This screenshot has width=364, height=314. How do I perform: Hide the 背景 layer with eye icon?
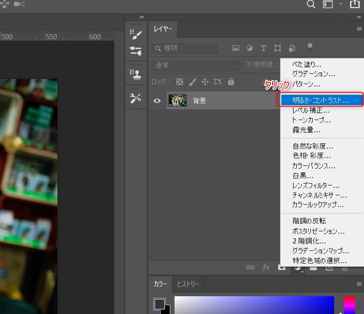coord(157,100)
